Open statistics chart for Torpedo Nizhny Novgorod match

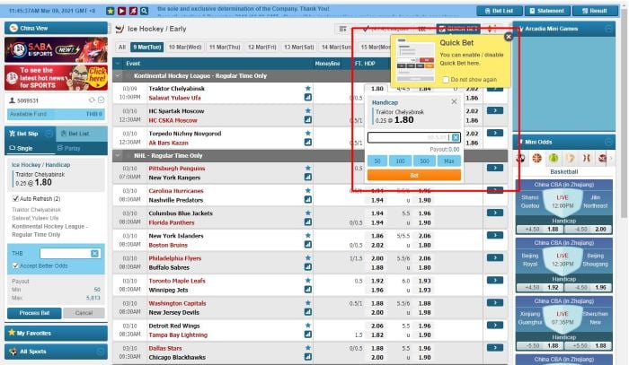point(307,142)
